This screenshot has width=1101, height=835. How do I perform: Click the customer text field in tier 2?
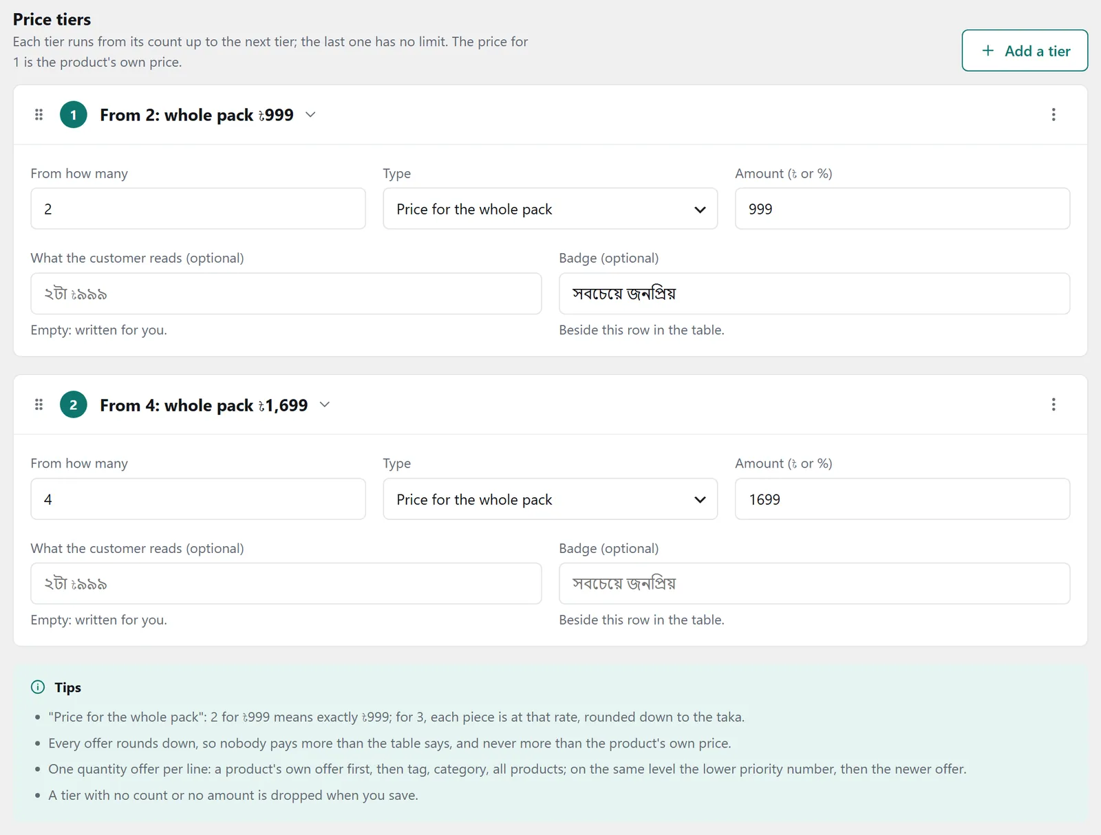click(x=286, y=583)
